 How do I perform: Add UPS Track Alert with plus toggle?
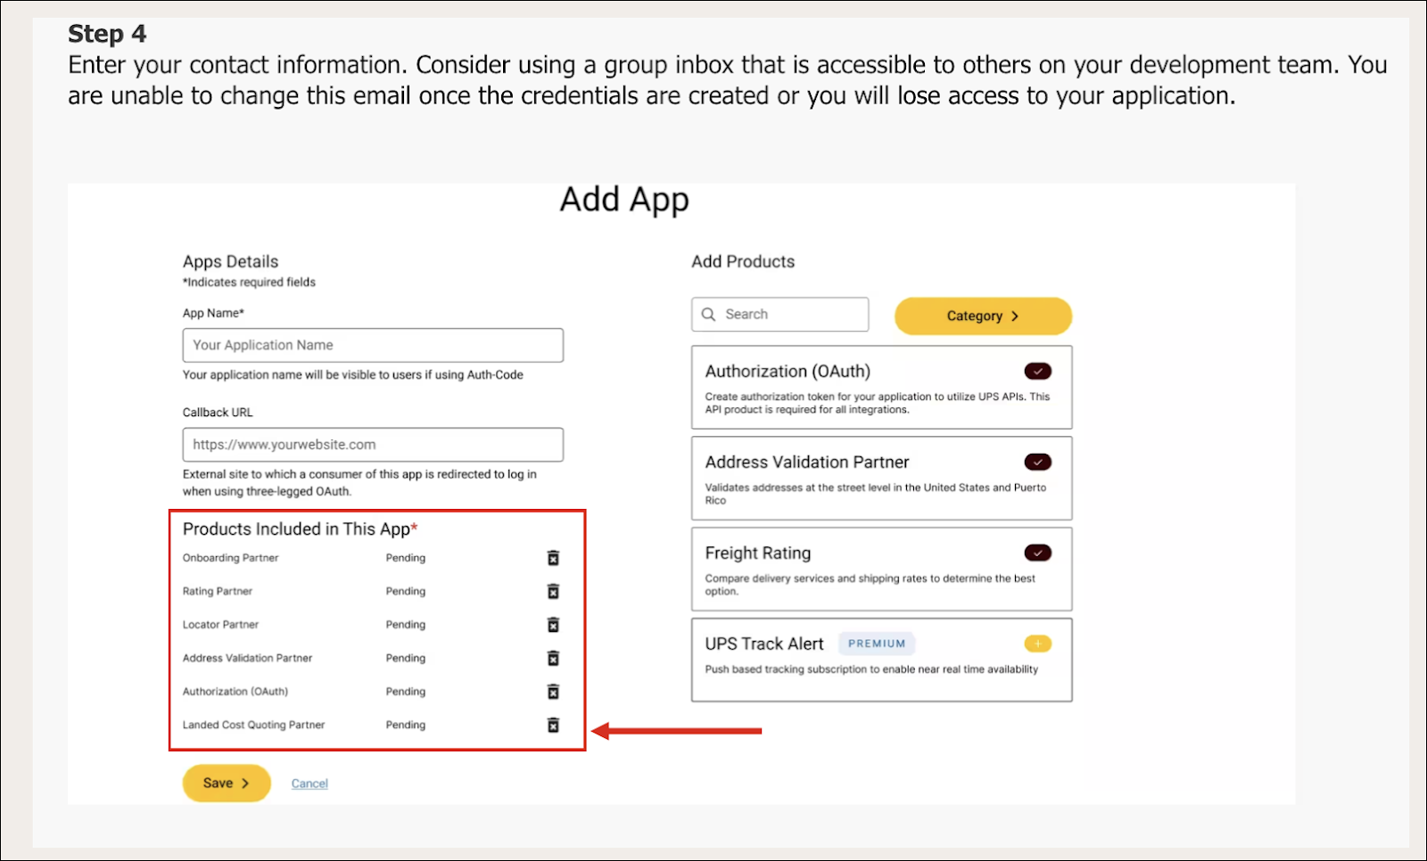1038,644
